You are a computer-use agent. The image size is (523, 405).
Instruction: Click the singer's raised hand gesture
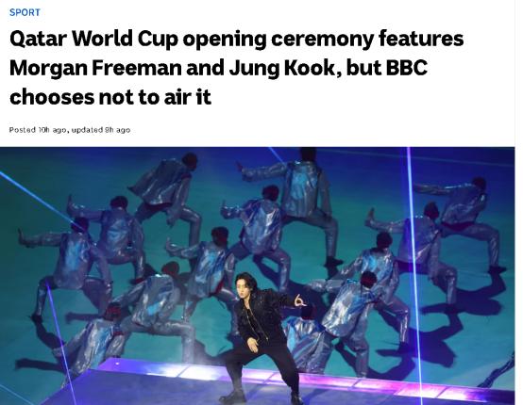coord(299,300)
